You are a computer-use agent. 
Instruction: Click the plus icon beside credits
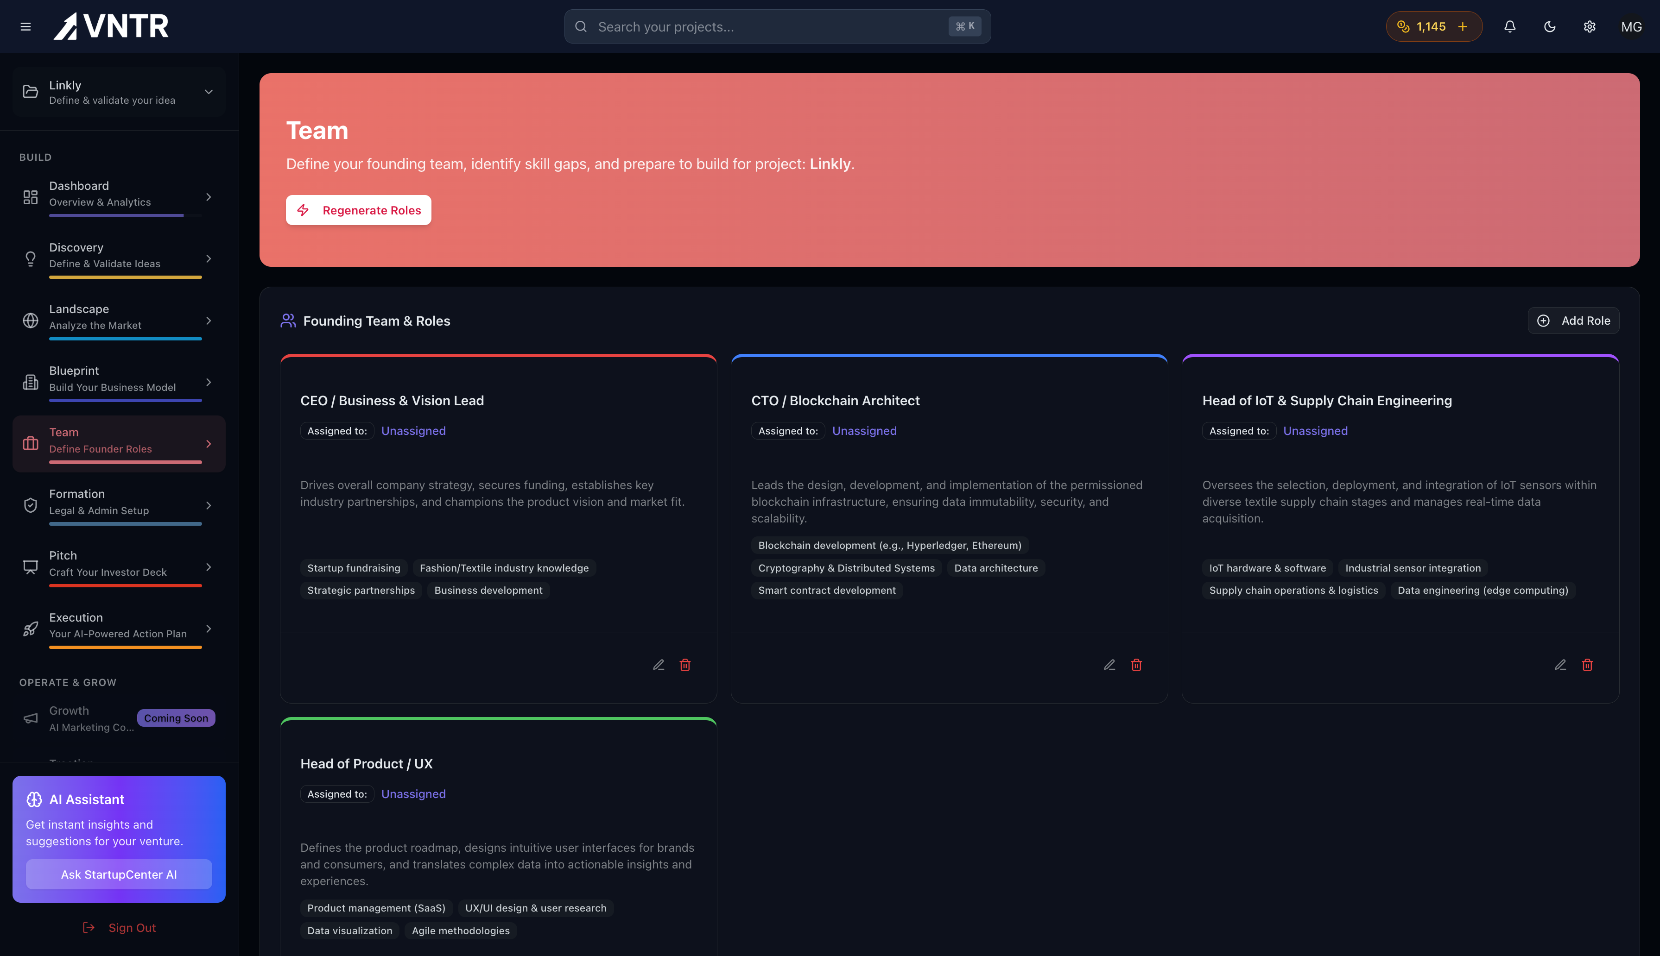tap(1462, 26)
